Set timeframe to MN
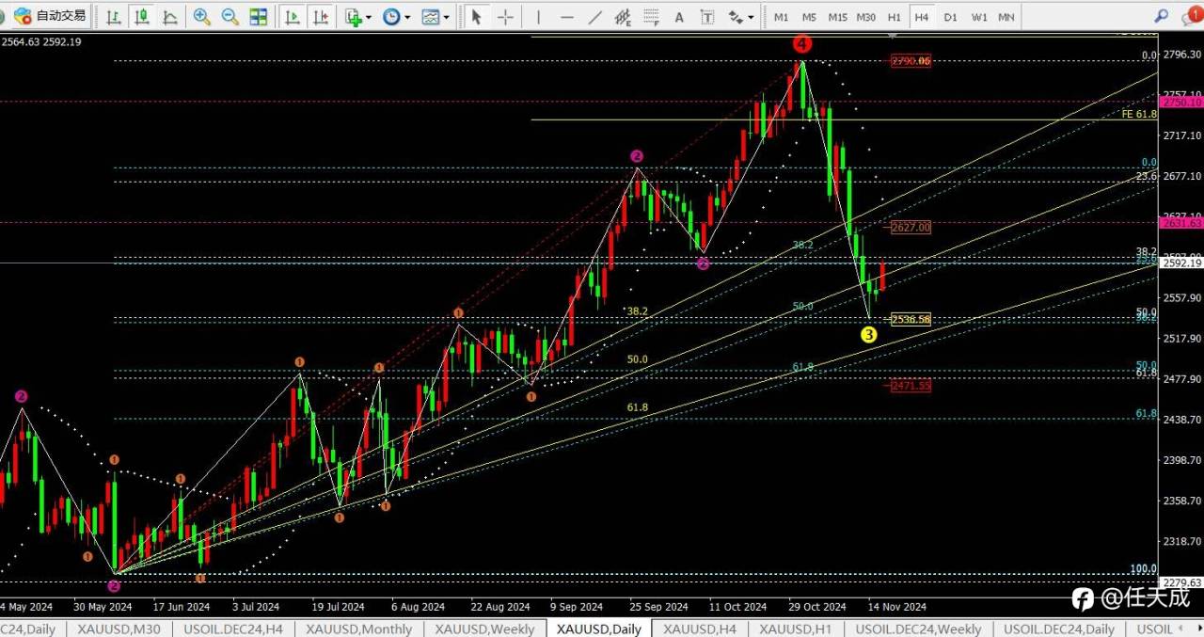Screen dimensions: 1204x637 pos(1006,16)
